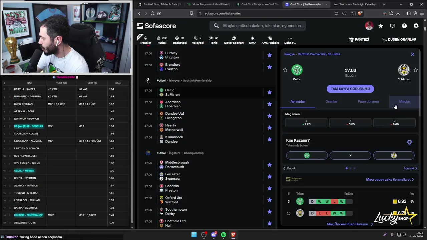The image size is (427, 240).
Task: Toggle favorite star for Aberdeen - Hibernian
Action: point(270,104)
